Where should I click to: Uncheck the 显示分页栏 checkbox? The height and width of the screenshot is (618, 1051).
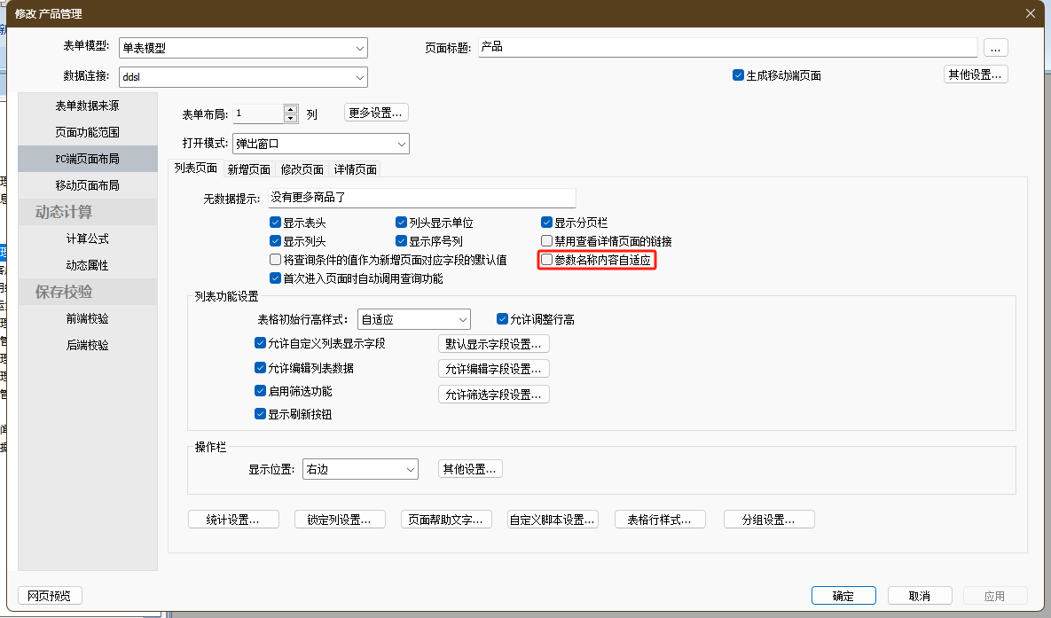tap(547, 223)
